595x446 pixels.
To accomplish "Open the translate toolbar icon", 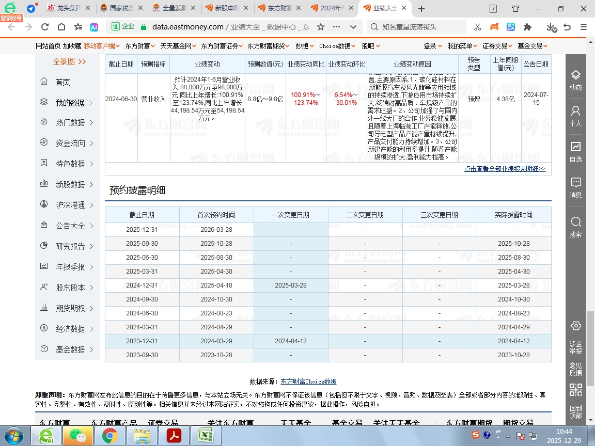I will click(511, 27).
